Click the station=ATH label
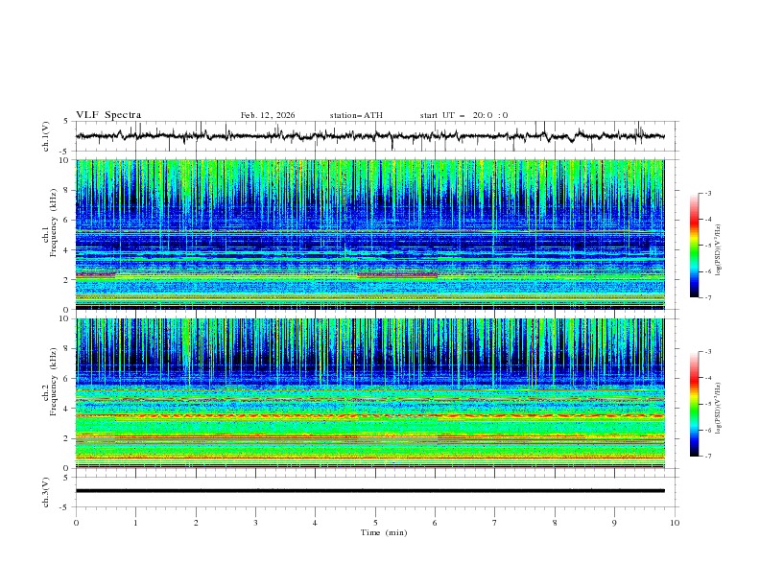The height and width of the screenshot is (587, 760). (x=356, y=115)
